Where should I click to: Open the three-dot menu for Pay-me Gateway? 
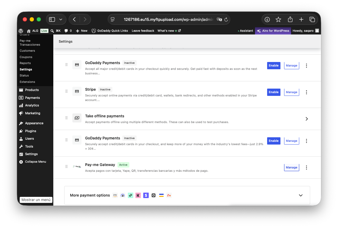pos(306,168)
